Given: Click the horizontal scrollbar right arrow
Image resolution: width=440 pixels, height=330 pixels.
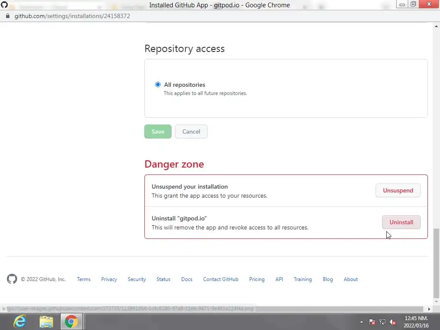Looking at the screenshot, I should coord(429,309).
